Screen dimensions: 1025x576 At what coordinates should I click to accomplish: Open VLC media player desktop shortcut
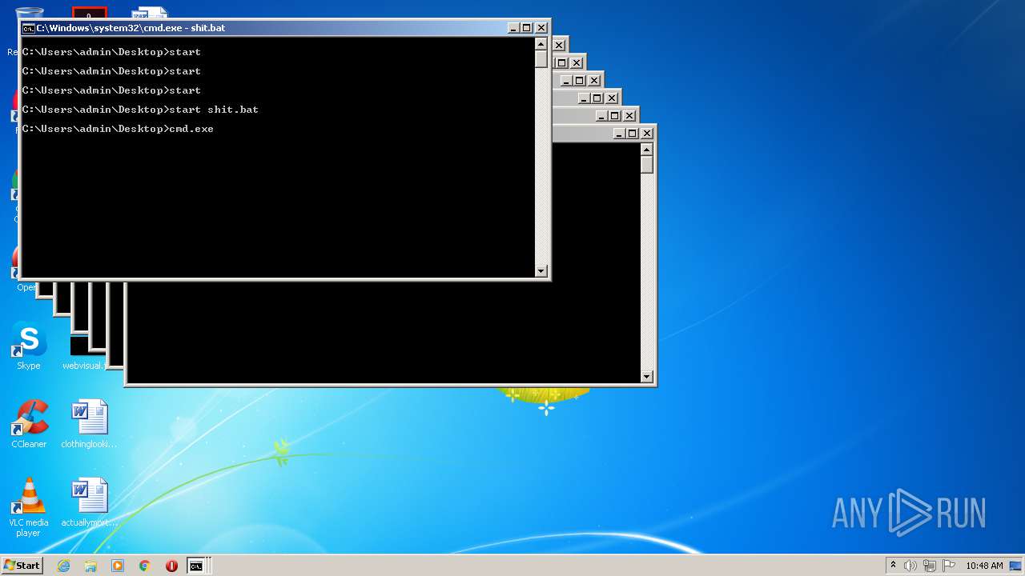coord(29,507)
